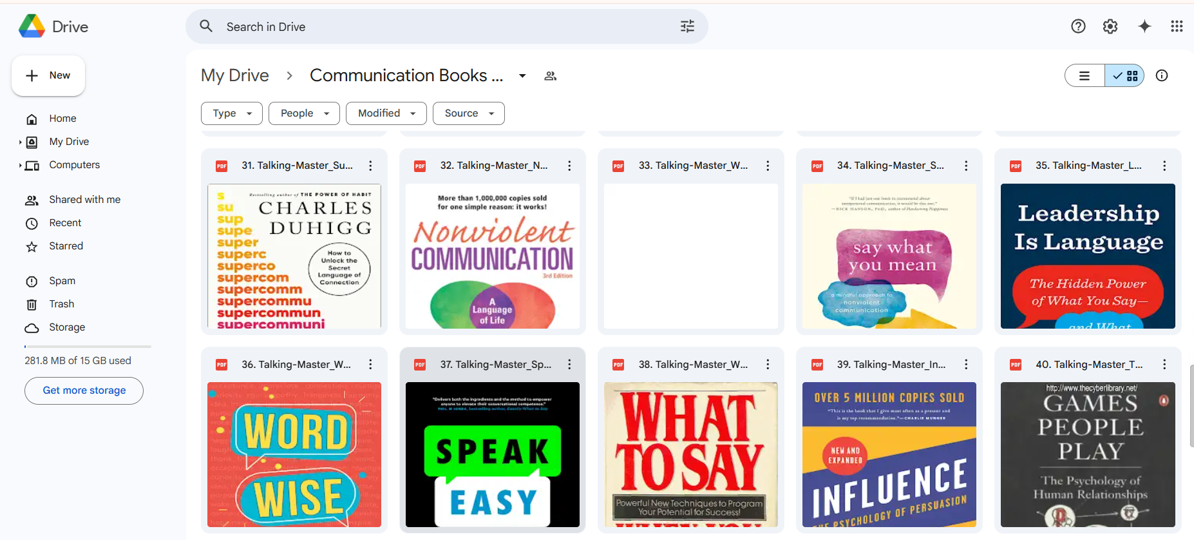Open the What To Say thumbnail
The height and width of the screenshot is (540, 1194).
point(691,455)
